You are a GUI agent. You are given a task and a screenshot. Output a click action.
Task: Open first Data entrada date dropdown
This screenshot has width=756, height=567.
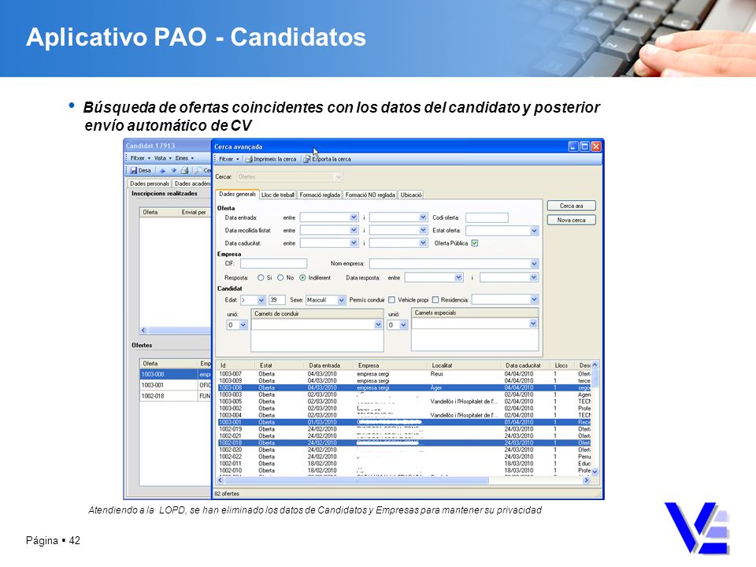click(x=354, y=217)
